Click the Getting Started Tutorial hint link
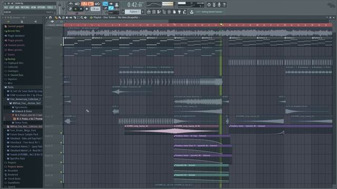337x189 pixels. [x=212, y=12]
